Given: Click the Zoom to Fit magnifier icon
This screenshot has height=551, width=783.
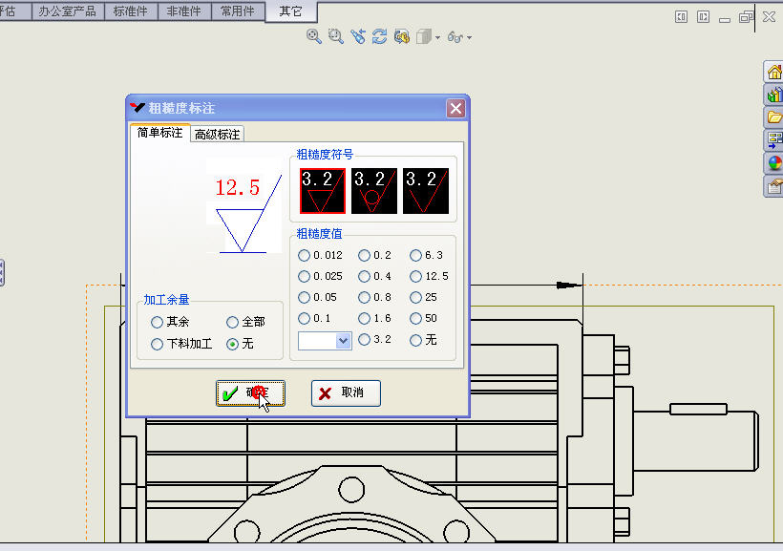Looking at the screenshot, I should click(x=313, y=36).
